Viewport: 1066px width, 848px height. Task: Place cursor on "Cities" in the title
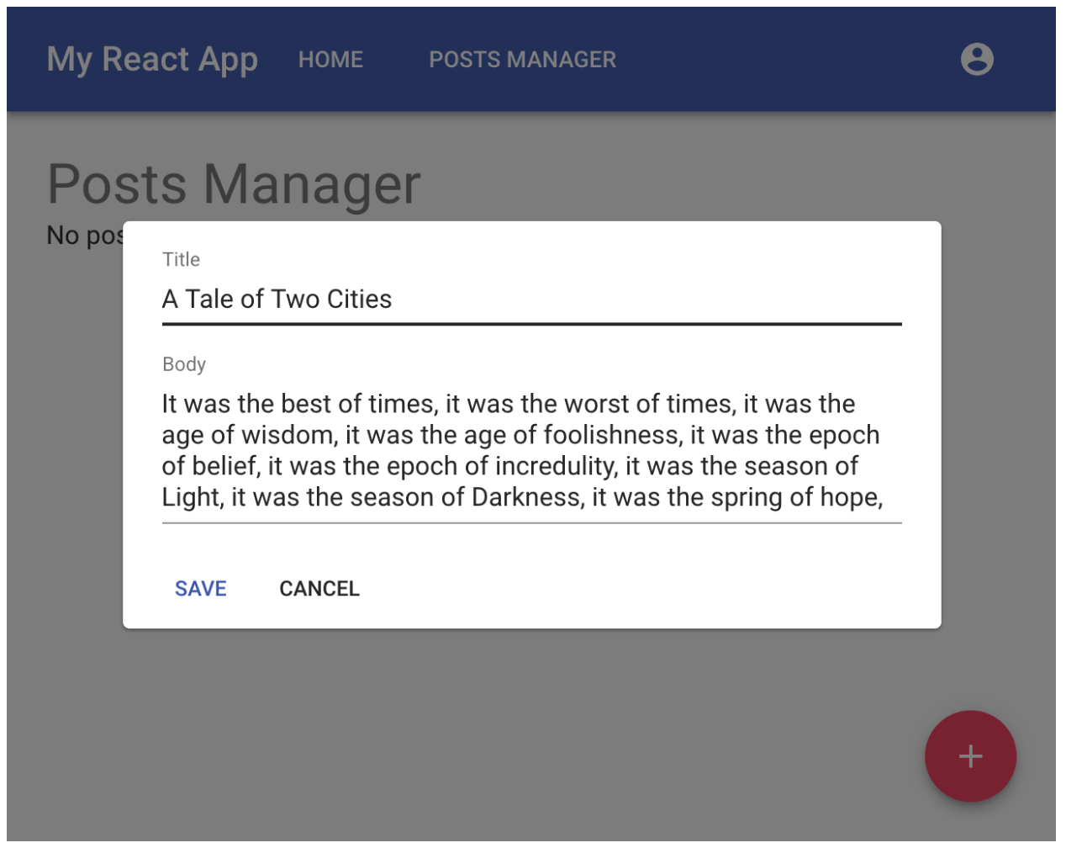pyautogui.click(x=359, y=299)
